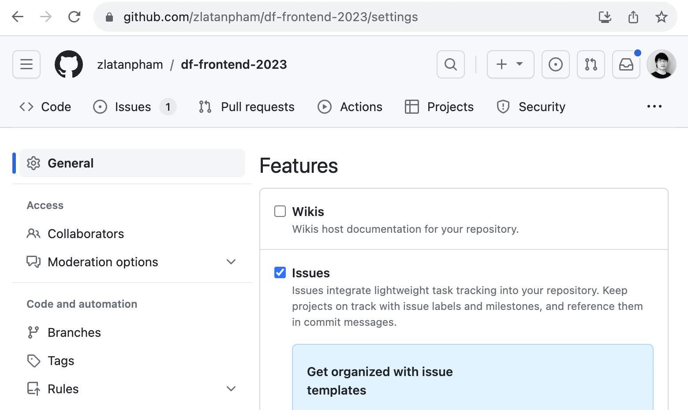Go to GitHub home via Octocat logo
This screenshot has height=410, width=688.
click(x=69, y=64)
